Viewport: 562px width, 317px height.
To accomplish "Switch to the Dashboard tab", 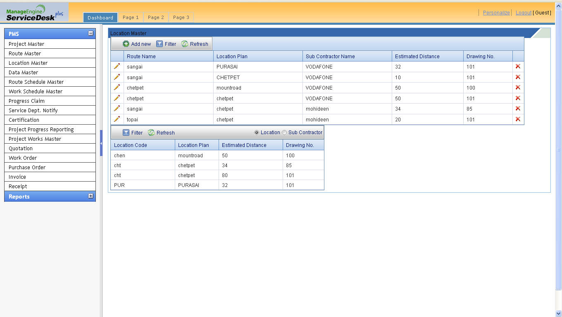I will [100, 17].
